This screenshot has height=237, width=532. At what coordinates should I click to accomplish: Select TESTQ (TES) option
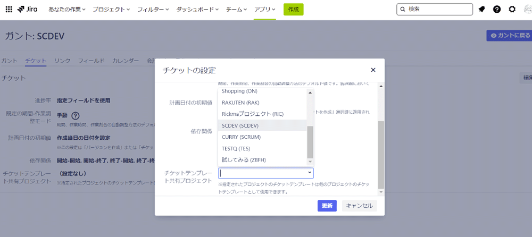[x=263, y=148]
